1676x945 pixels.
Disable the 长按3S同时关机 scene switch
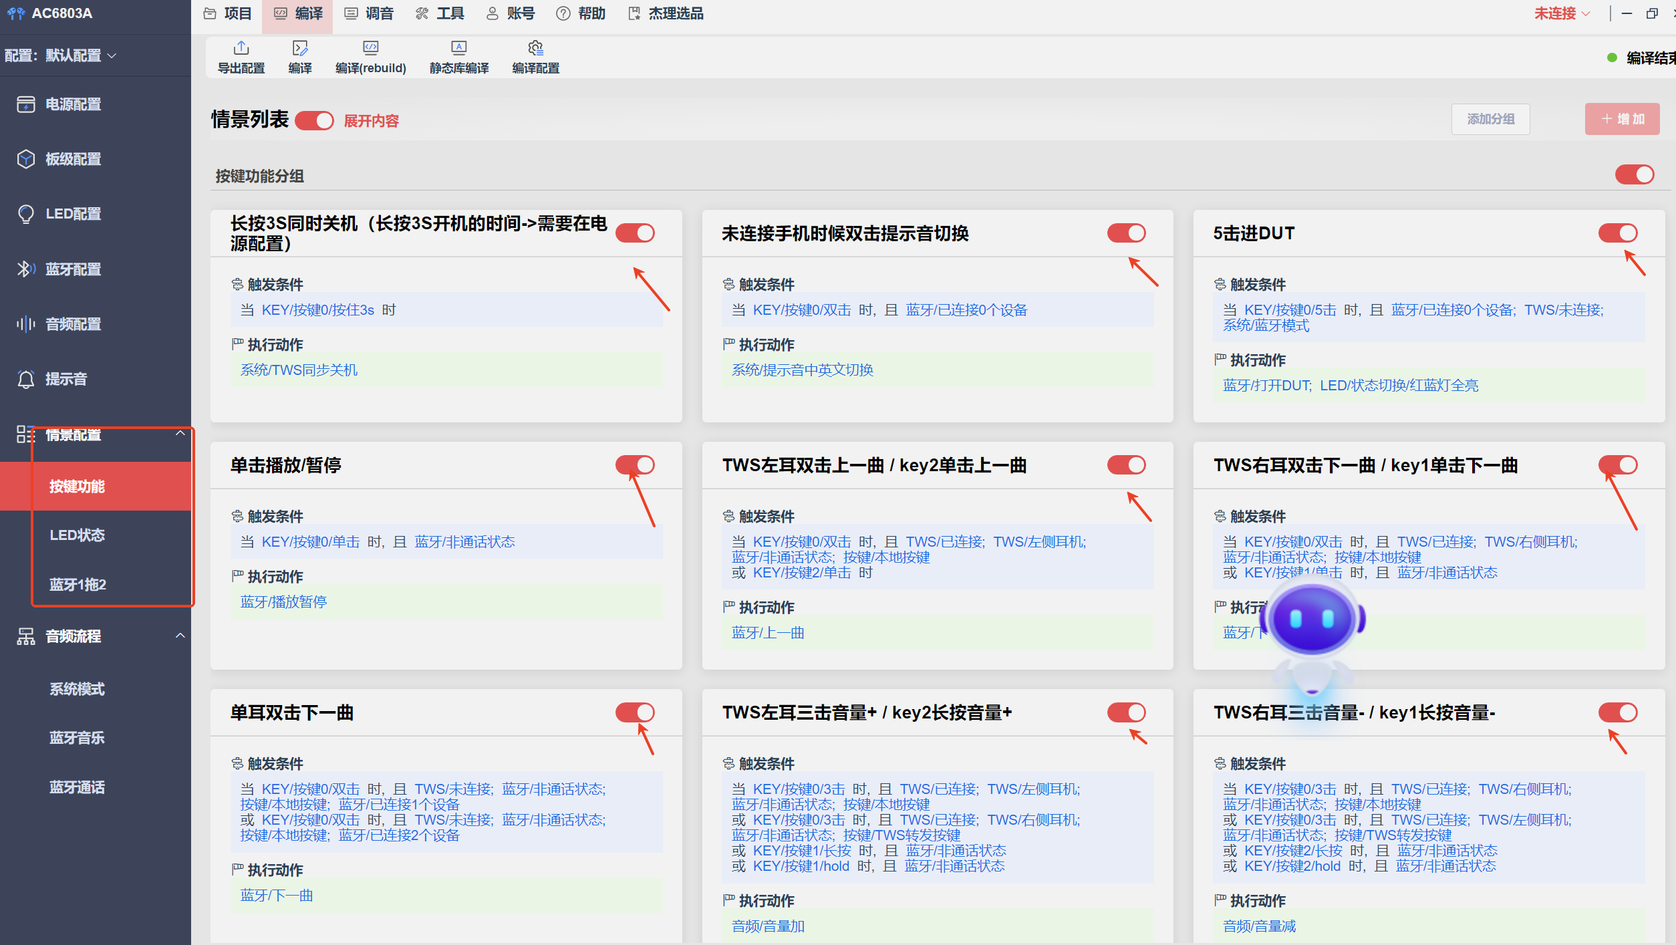point(635,233)
